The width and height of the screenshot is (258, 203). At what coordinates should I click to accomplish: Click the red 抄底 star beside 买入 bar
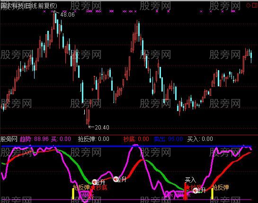pos(188,187)
